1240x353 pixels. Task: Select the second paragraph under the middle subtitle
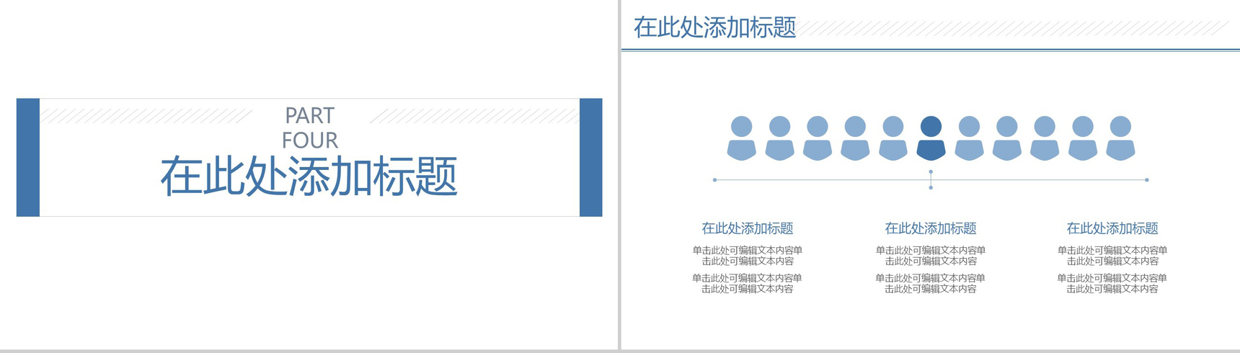tap(931, 283)
